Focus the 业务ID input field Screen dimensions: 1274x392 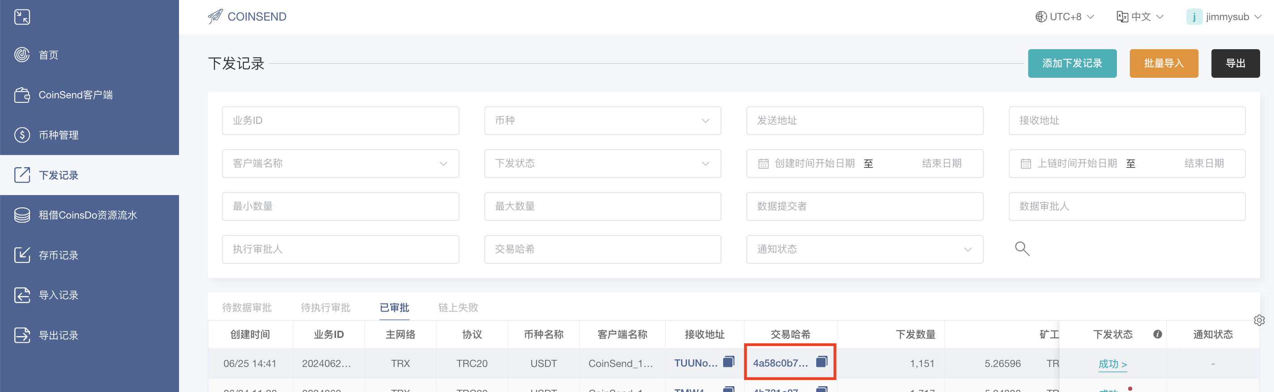click(340, 121)
